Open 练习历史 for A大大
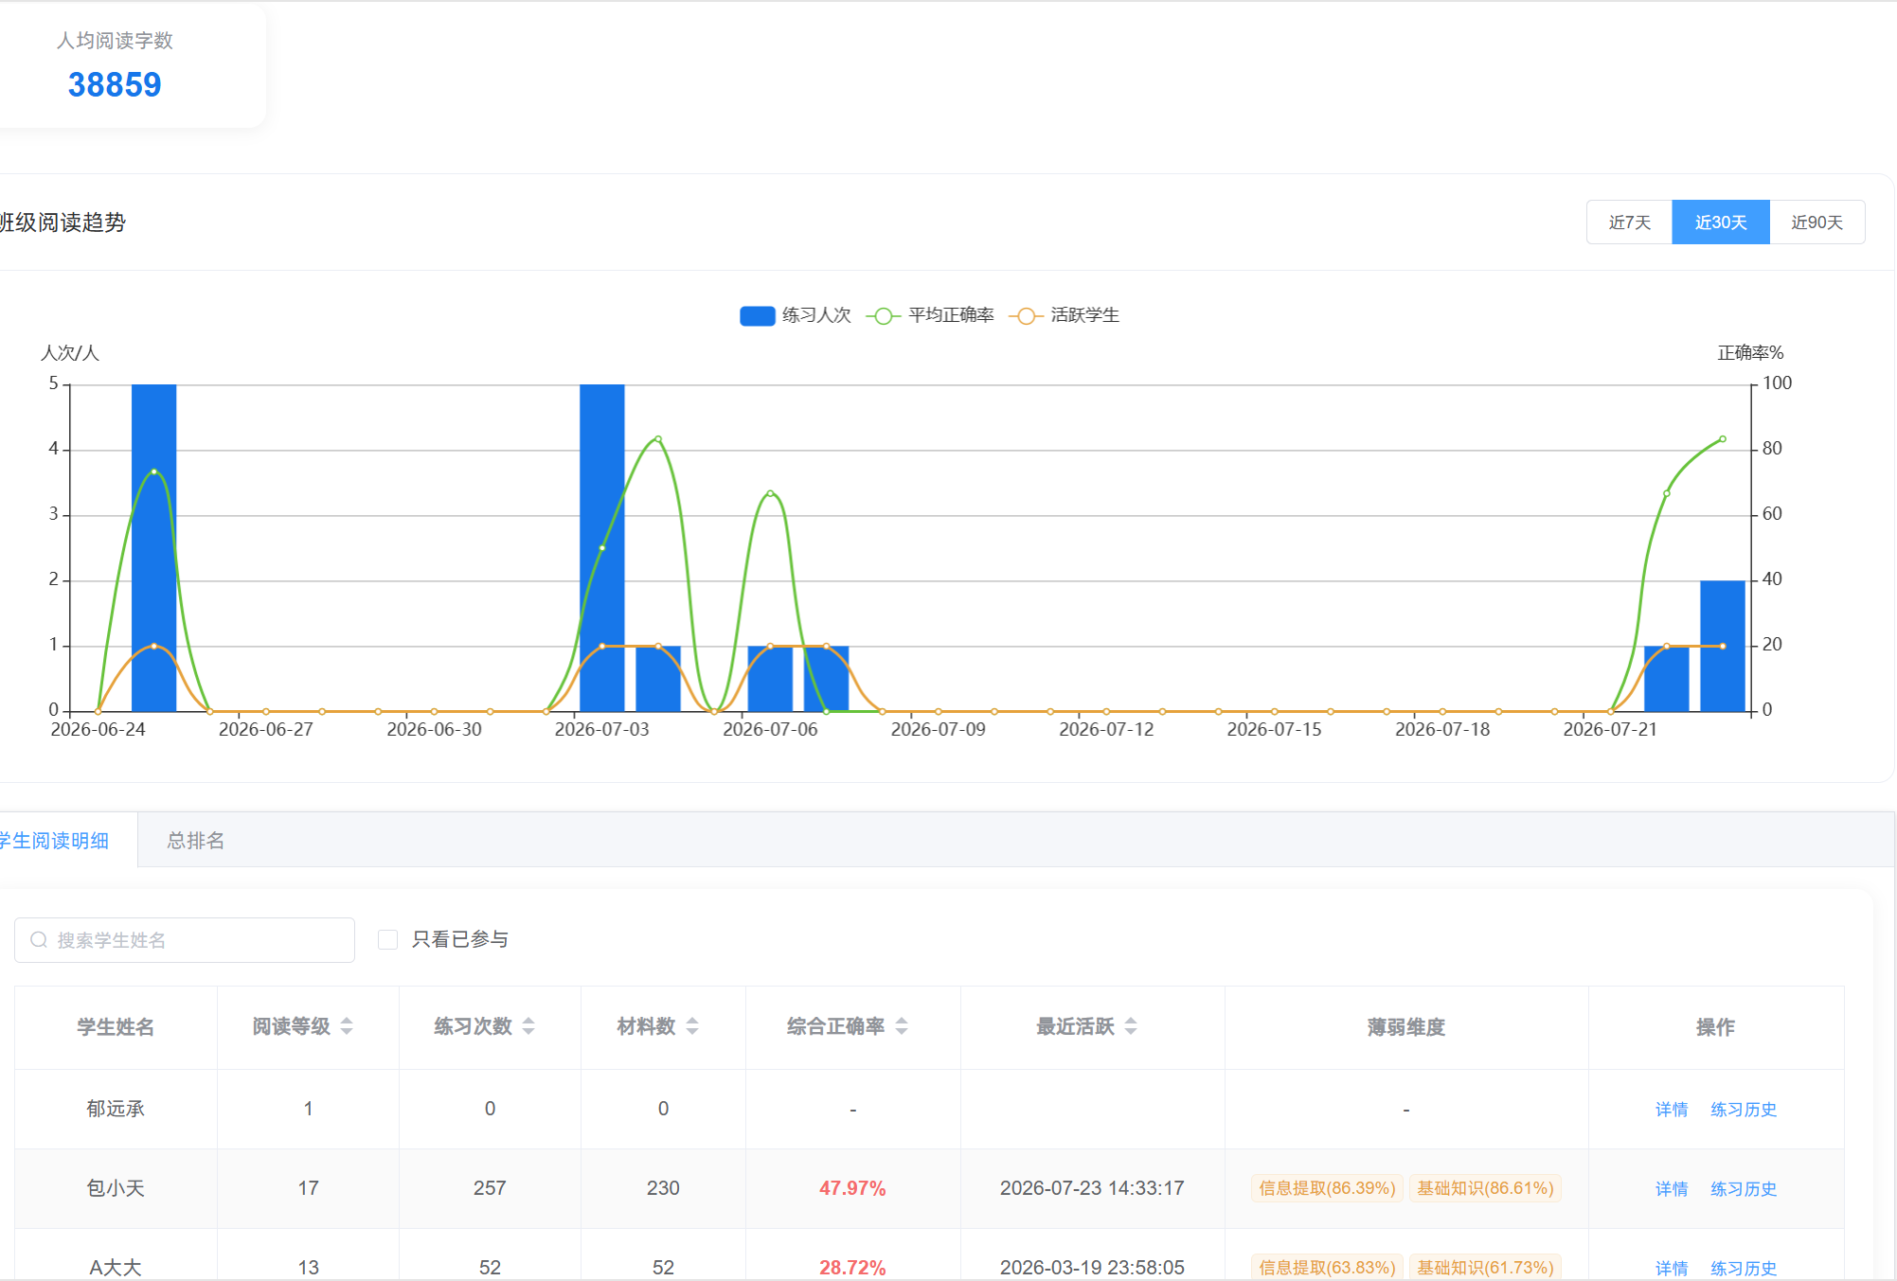Viewport: 1897px width, 1281px height. 1744,1269
